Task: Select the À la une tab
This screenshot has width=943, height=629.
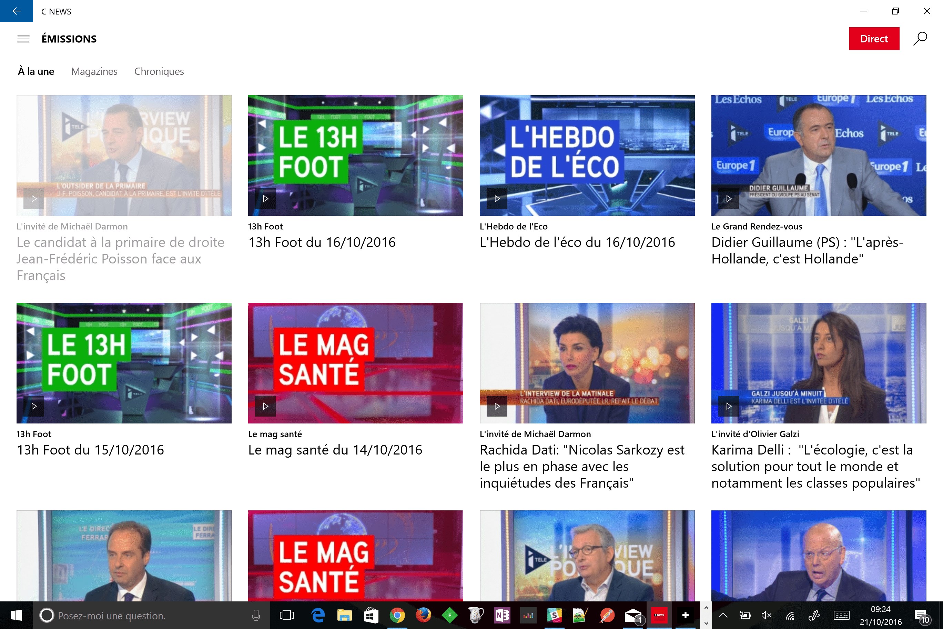Action: 36,71
